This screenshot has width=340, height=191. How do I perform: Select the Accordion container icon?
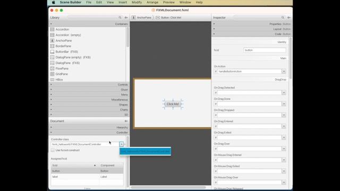[52, 29]
